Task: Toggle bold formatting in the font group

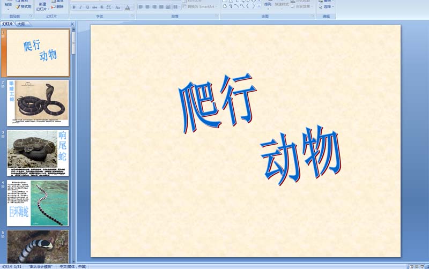Action: [x=74, y=8]
